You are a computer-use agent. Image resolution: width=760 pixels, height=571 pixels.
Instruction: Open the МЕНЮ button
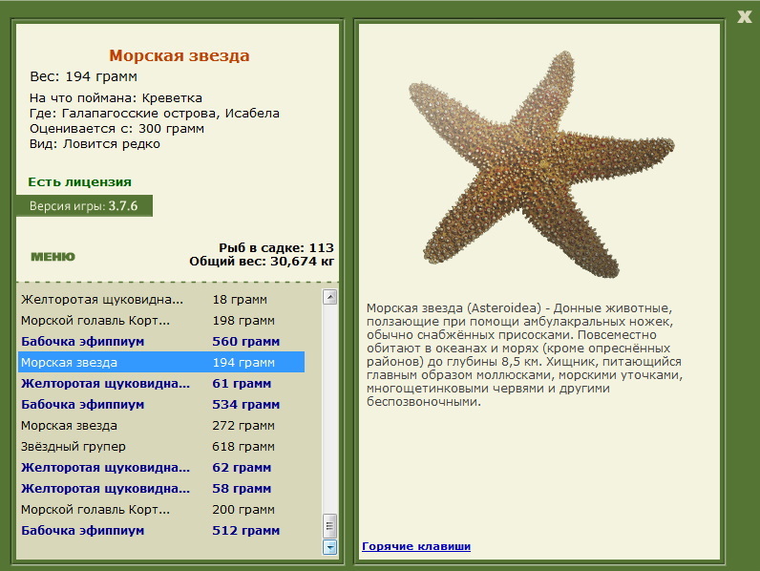click(53, 257)
